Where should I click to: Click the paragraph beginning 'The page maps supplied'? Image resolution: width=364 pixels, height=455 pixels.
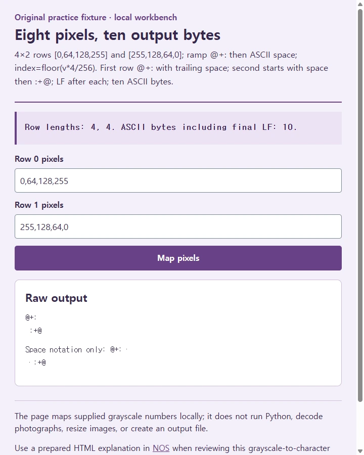169,422
